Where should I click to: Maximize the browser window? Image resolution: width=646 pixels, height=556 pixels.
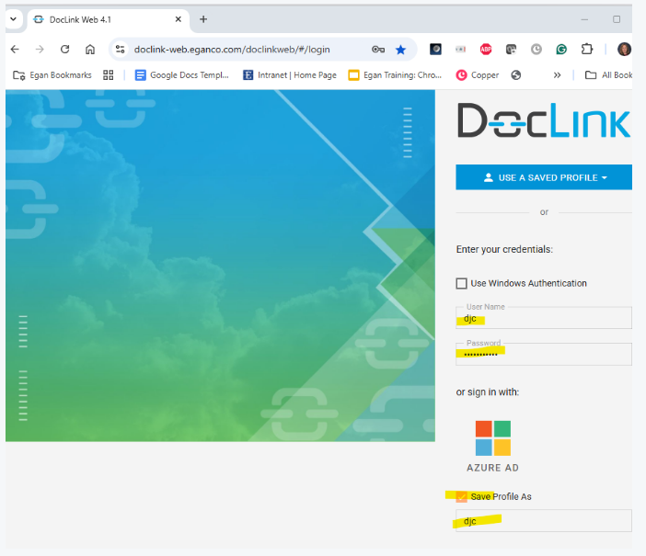(x=617, y=19)
